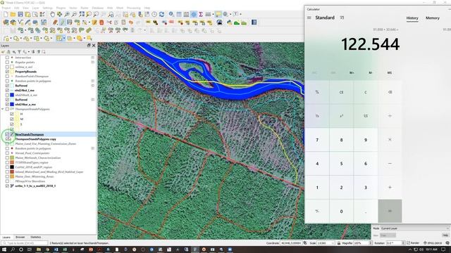Viewport: 451px width, 253px height.
Task: Uncheck the M category under ThompsonStandsPolygons
Action: [12, 119]
